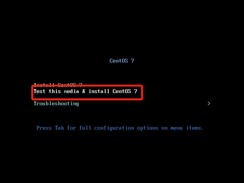Image resolution: width=244 pixels, height=183 pixels.
Task: Click the word Tab in the hint line
Action: (59, 128)
